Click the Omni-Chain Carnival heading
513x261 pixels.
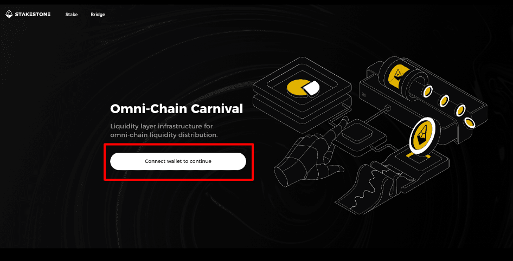point(177,109)
